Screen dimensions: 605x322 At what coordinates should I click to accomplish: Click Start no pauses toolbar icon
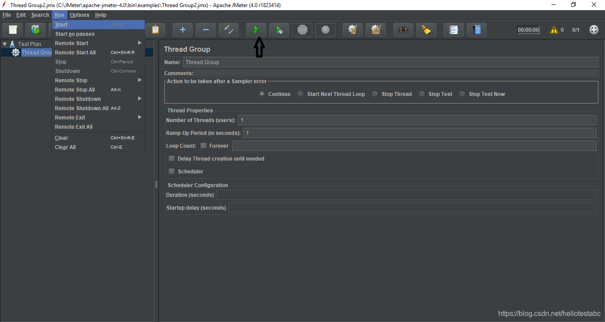click(x=279, y=30)
